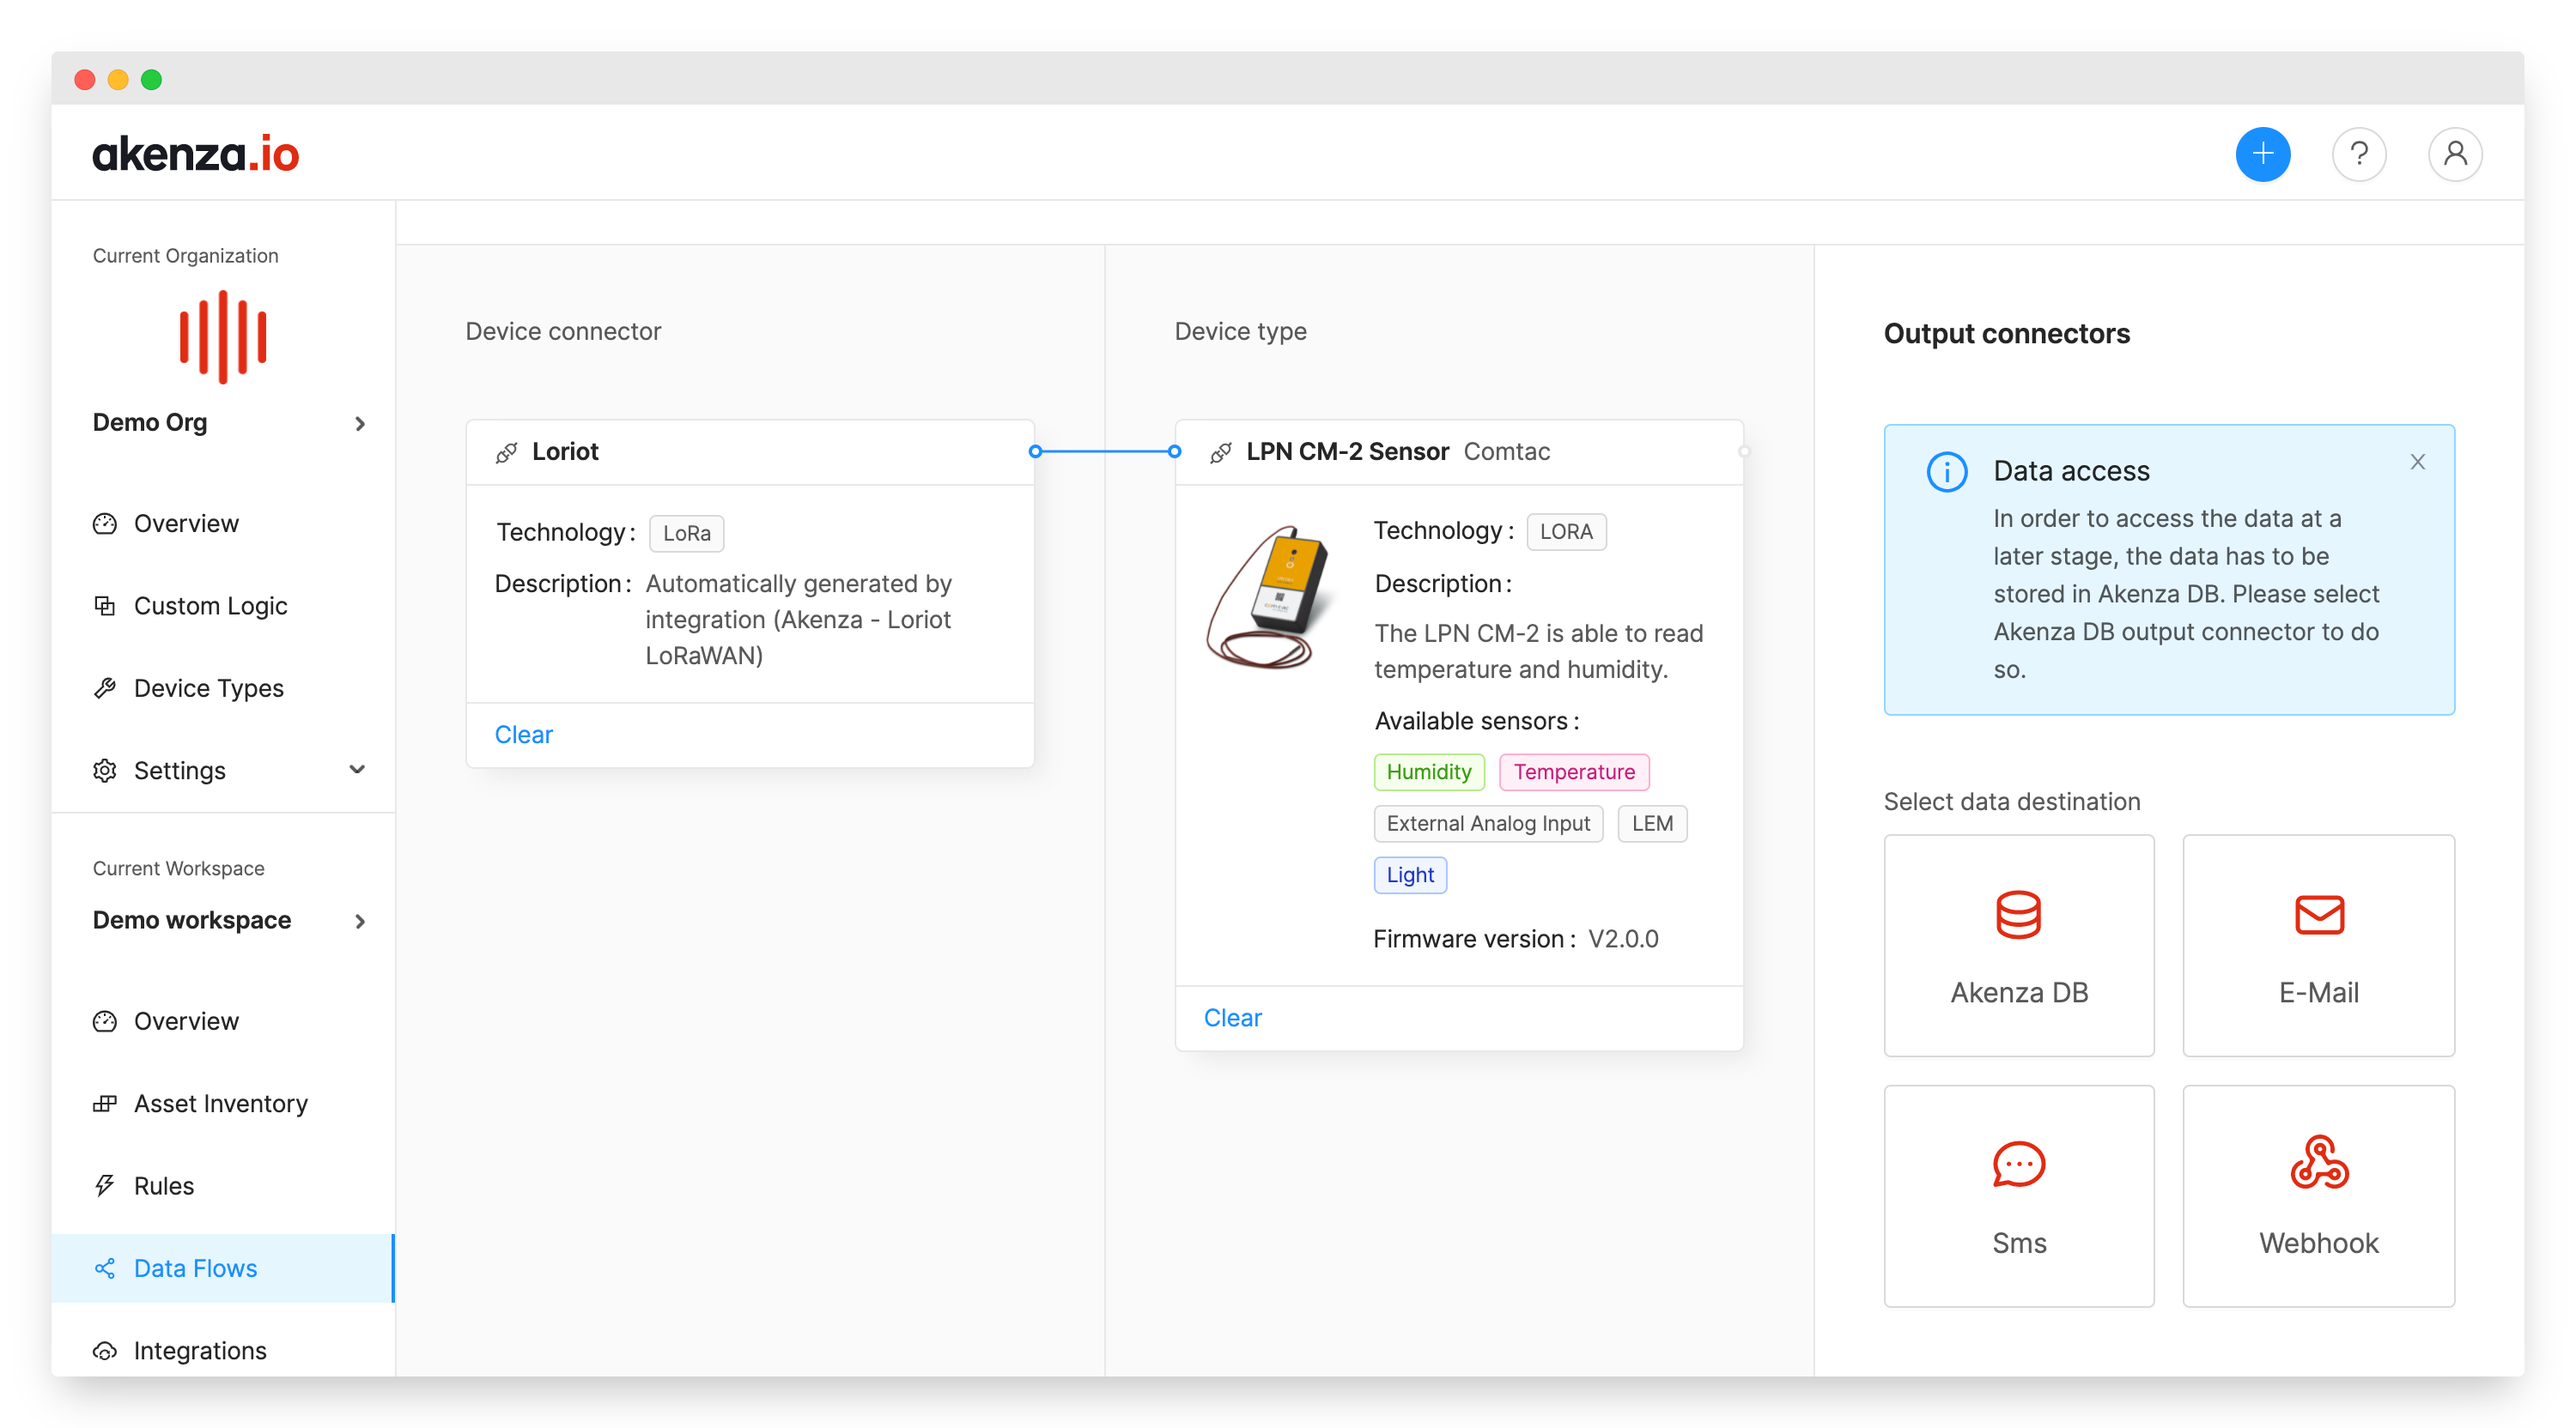This screenshot has height=1428, width=2576.
Task: Click the Demo Org red bars logo
Action: click(223, 336)
